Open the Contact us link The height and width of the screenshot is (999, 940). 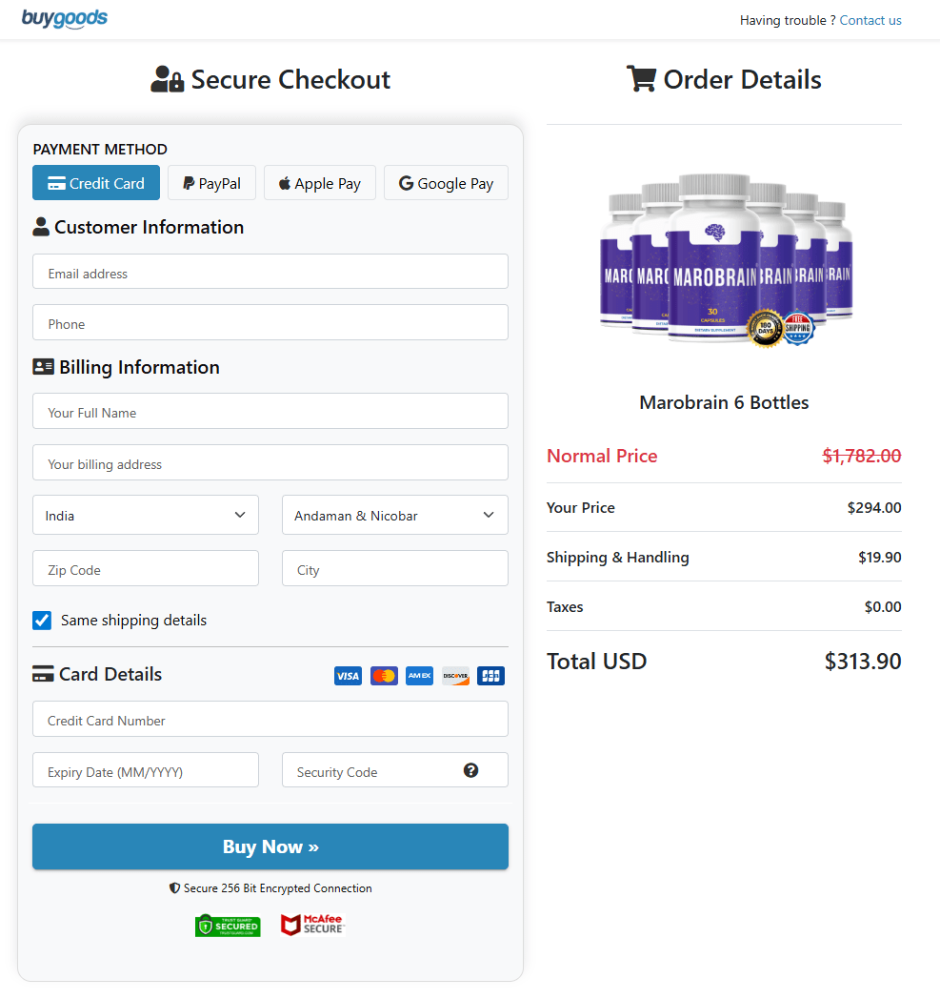pos(870,20)
